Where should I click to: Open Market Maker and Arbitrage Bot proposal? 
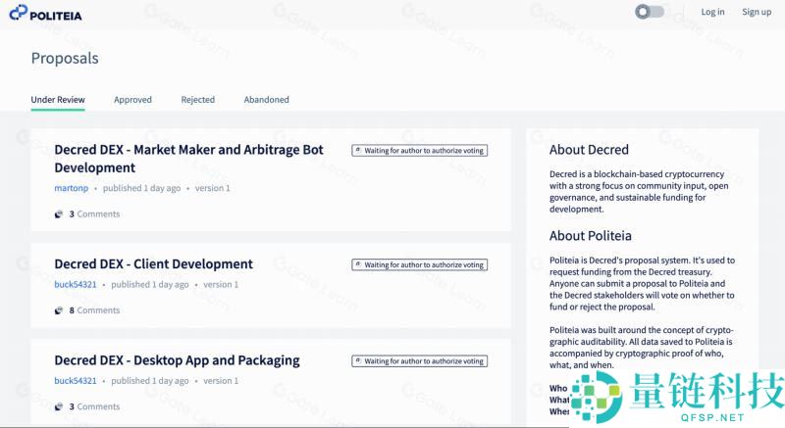(x=188, y=159)
